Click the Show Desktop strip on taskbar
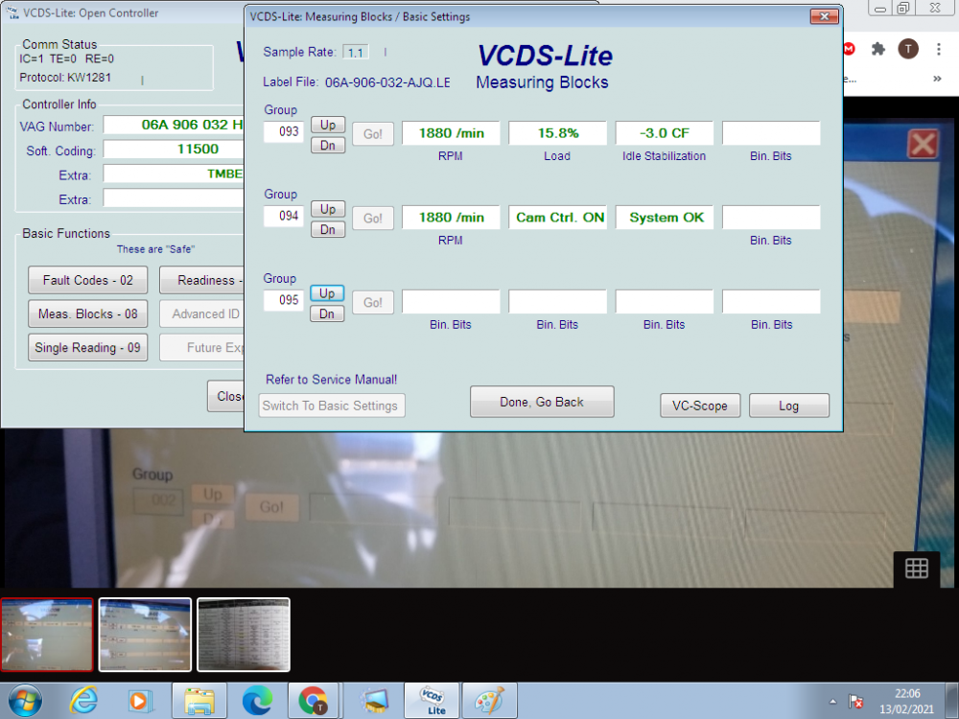 [953, 701]
